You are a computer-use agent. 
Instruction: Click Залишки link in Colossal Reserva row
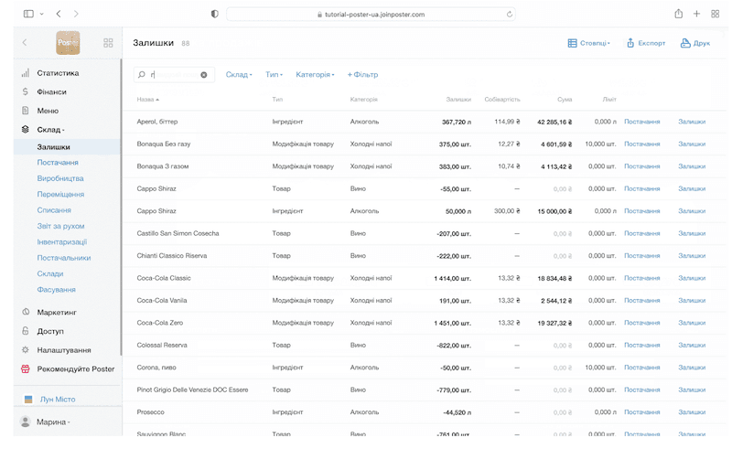tap(692, 346)
